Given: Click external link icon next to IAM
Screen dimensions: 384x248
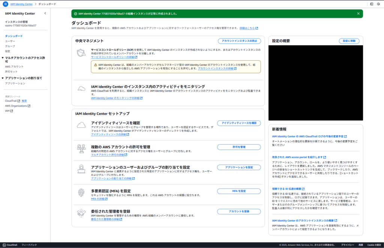Looking at the screenshot, I should (x=12, y=111).
